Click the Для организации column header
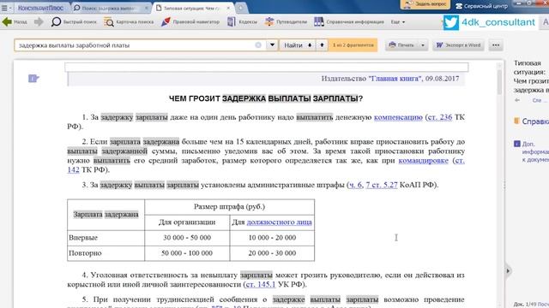Viewport: 549px width, 308px height. pyautogui.click(x=187, y=222)
